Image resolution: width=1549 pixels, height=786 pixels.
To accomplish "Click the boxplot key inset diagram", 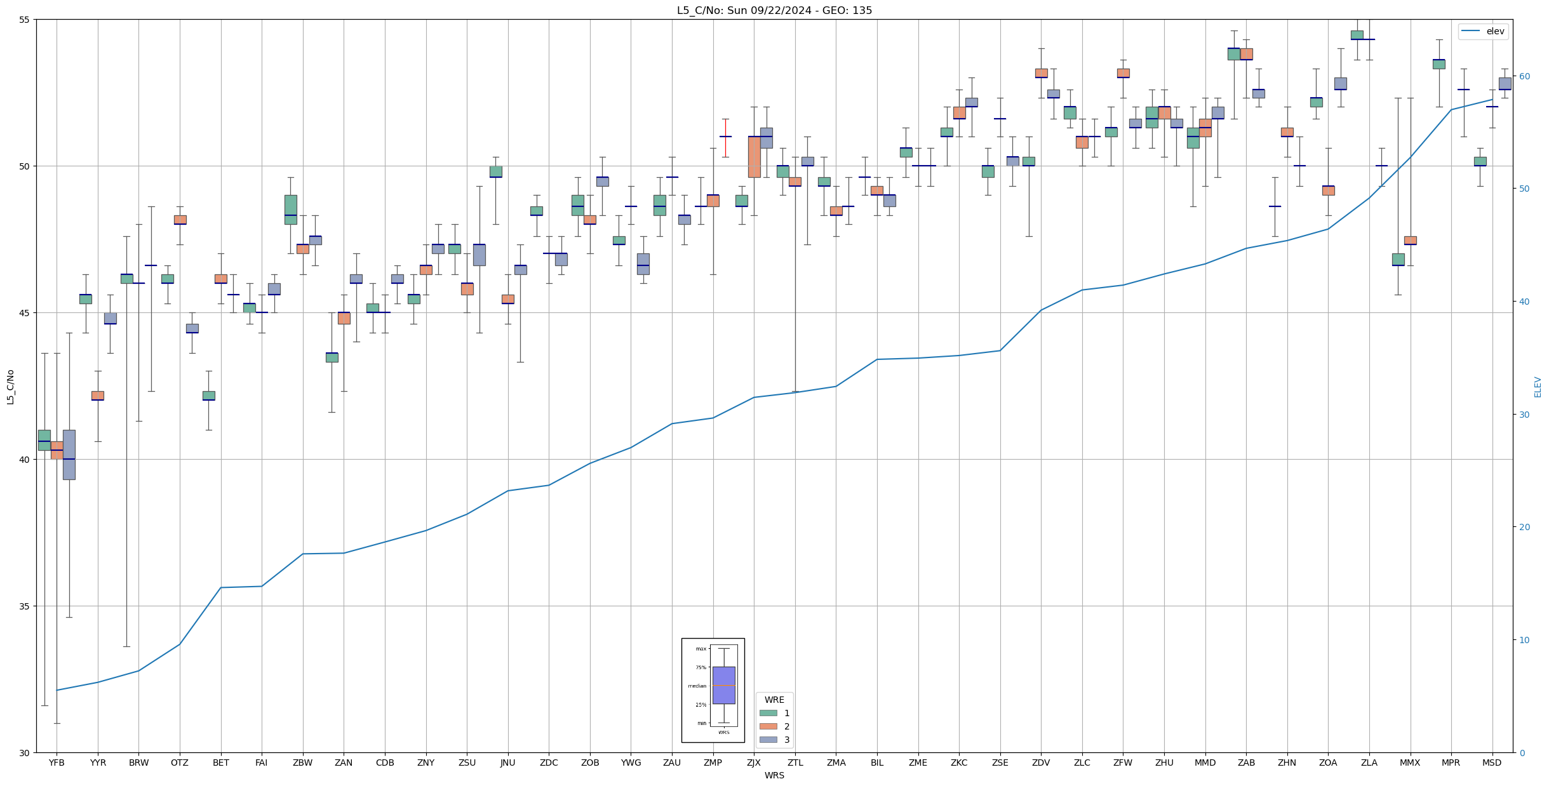I will (713, 689).
